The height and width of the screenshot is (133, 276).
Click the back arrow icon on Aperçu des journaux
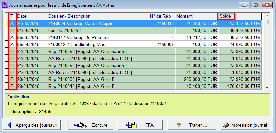pyautogui.click(x=9, y=125)
